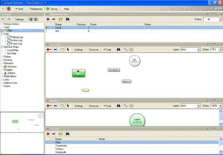
Task: Click the lightning connect icon in top toolbar
Action: tap(3, 9)
